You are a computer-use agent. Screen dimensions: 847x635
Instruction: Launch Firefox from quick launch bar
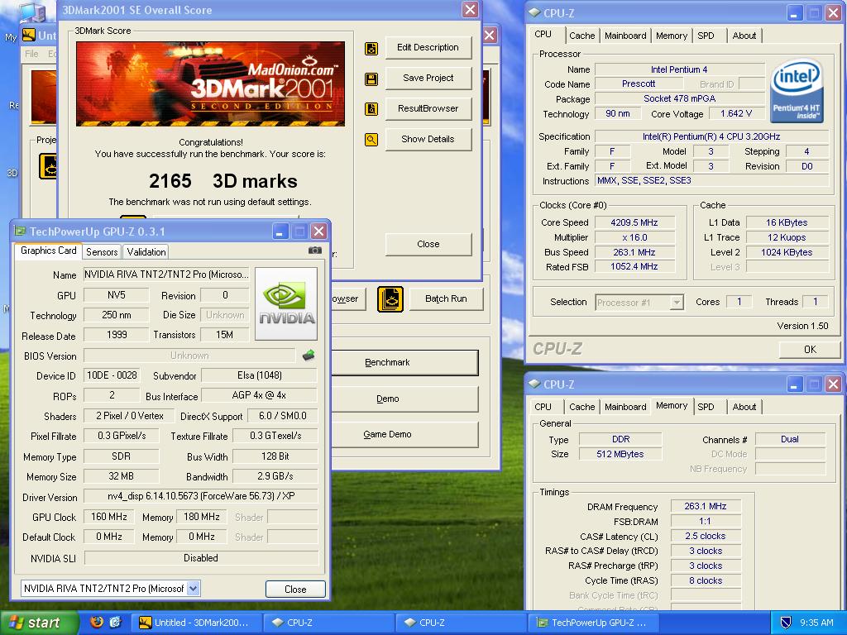tap(97, 622)
